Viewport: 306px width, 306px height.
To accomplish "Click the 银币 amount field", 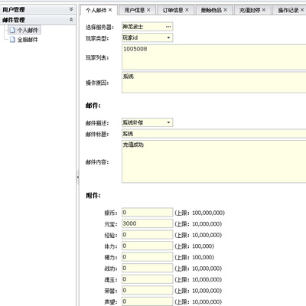I will pyautogui.click(x=148, y=213).
